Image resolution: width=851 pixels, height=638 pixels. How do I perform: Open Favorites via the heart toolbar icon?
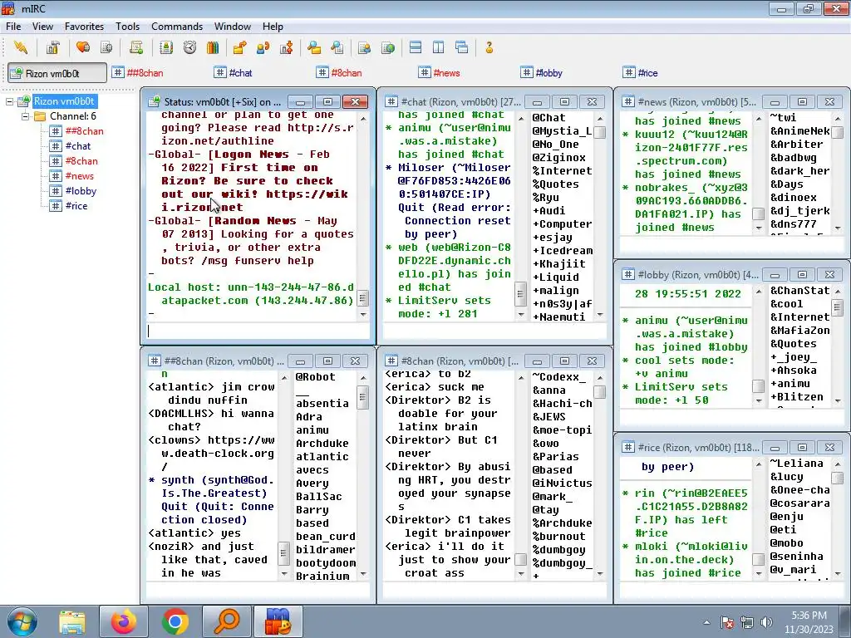(83, 47)
